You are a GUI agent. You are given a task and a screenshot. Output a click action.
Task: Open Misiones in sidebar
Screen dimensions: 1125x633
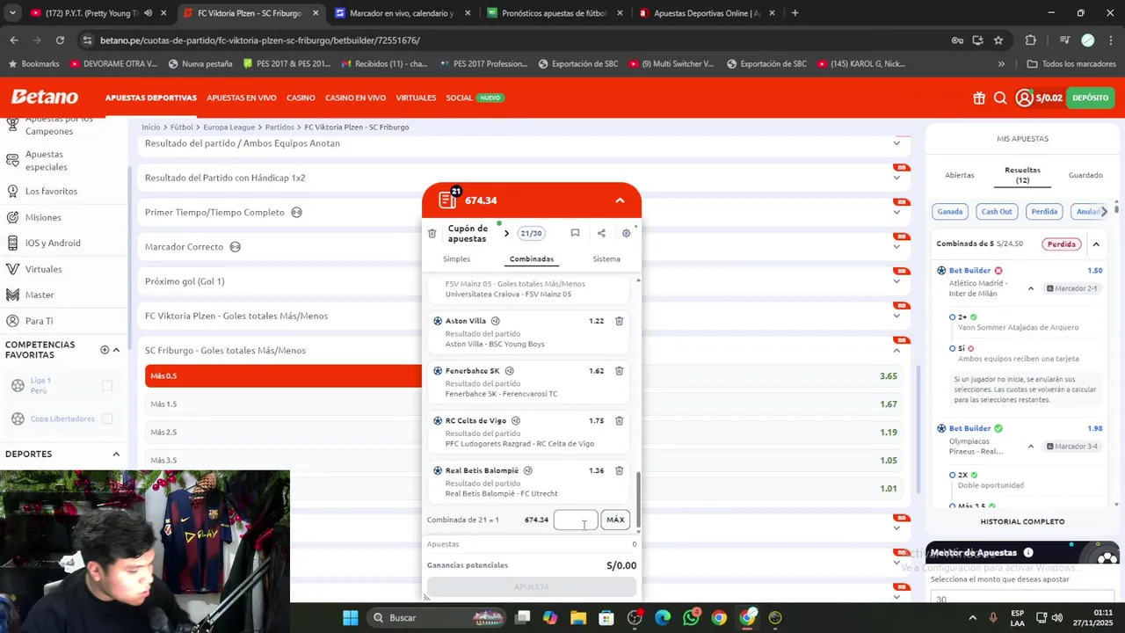tap(43, 217)
